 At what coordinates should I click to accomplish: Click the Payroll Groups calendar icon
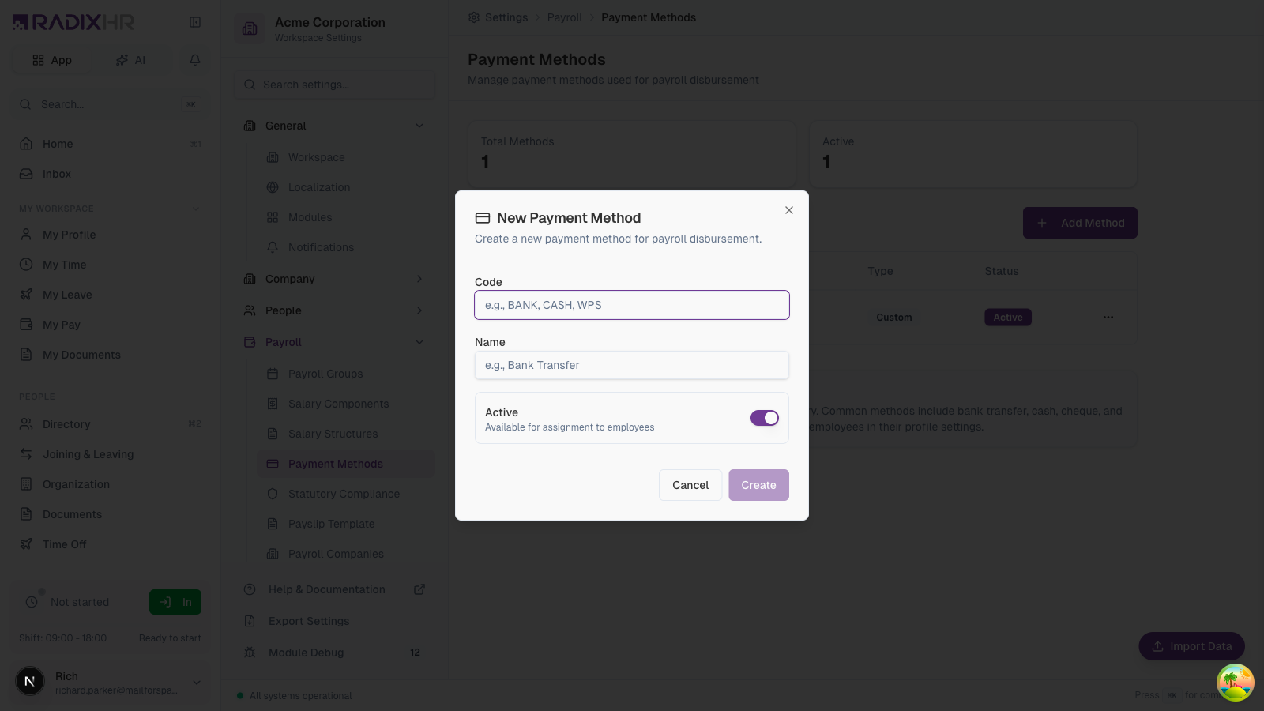273,374
